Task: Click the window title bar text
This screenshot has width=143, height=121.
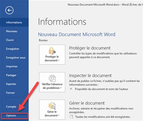Action: [105, 5]
